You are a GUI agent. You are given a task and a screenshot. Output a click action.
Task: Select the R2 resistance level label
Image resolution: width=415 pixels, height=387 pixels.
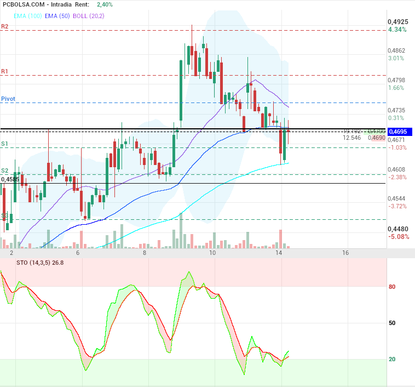[x=5, y=26]
